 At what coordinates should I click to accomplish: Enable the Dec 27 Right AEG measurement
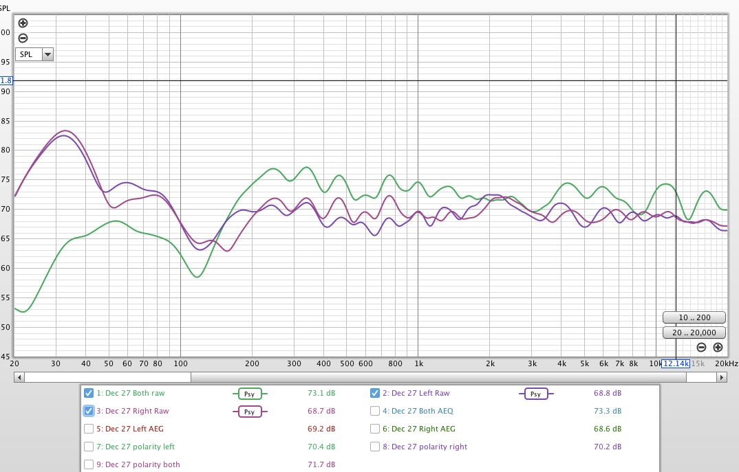pos(374,429)
